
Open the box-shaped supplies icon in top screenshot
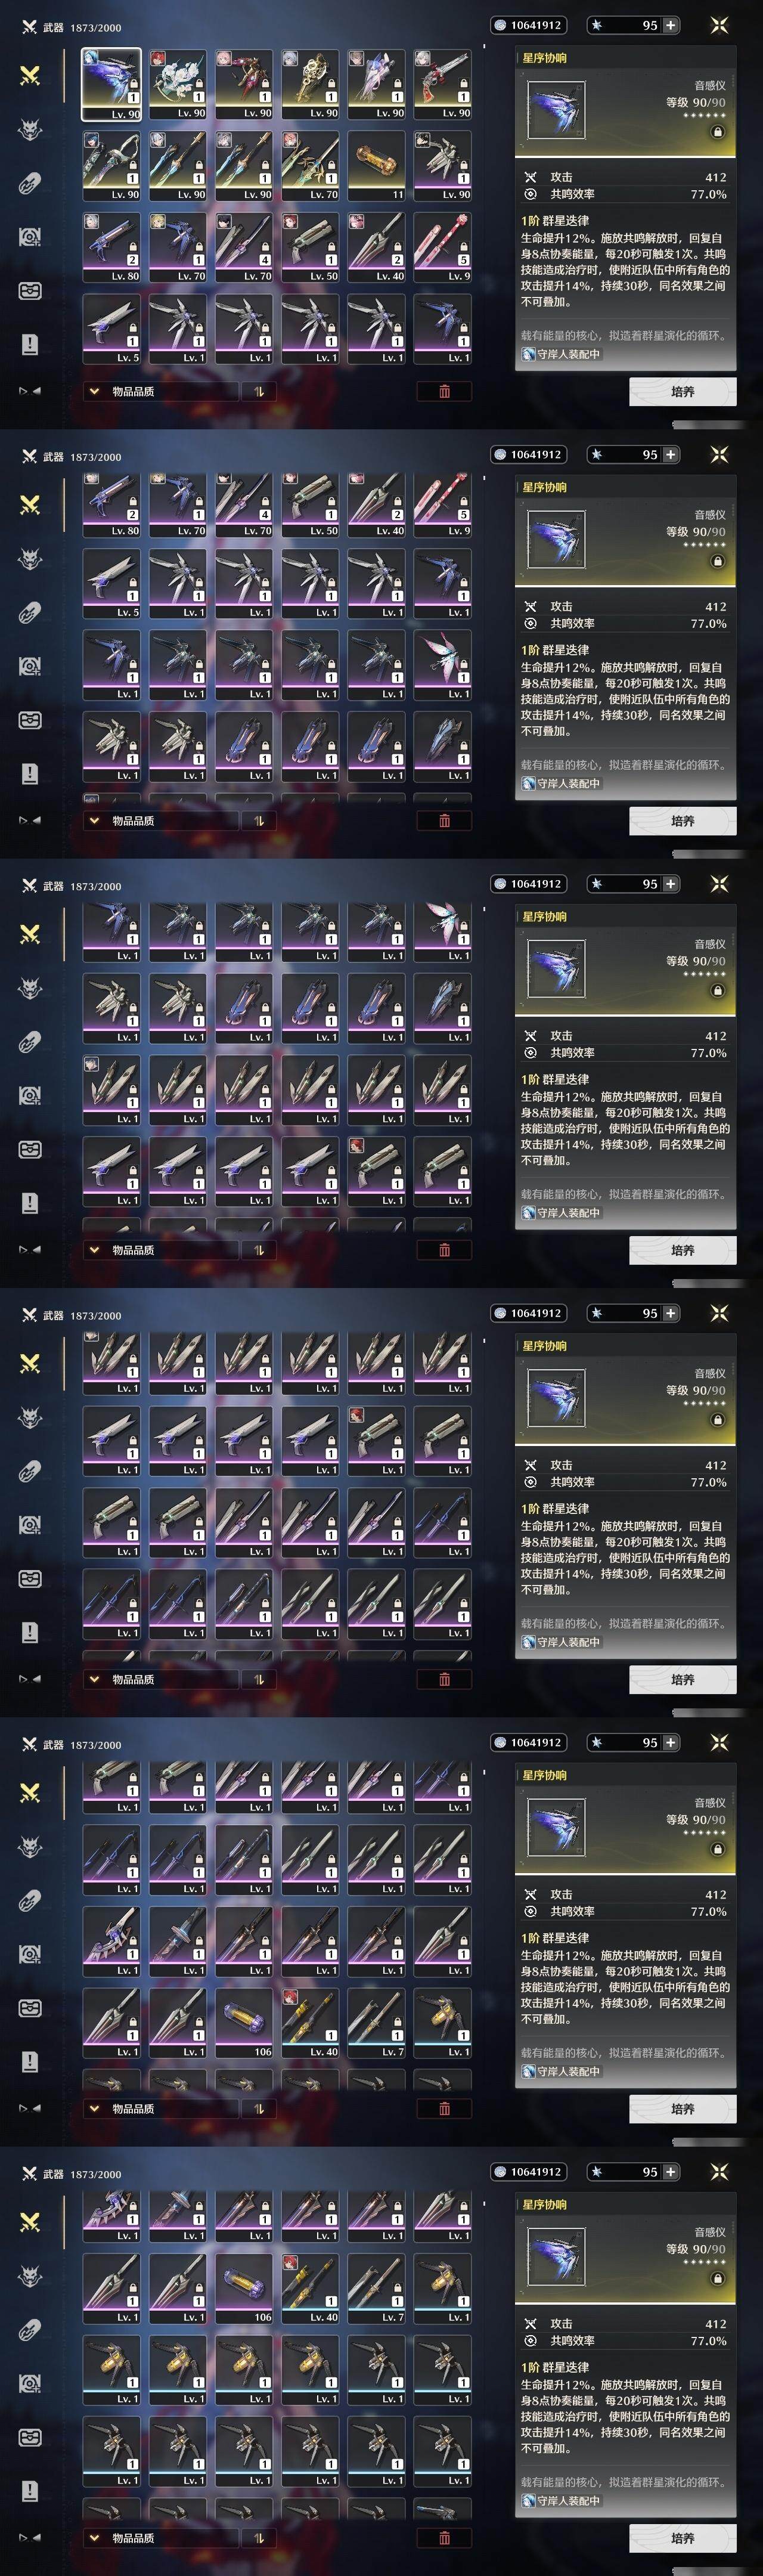tap(30, 291)
